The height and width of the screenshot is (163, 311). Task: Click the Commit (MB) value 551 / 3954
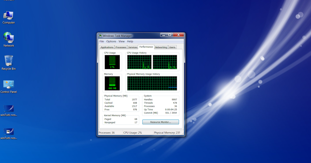171,113
